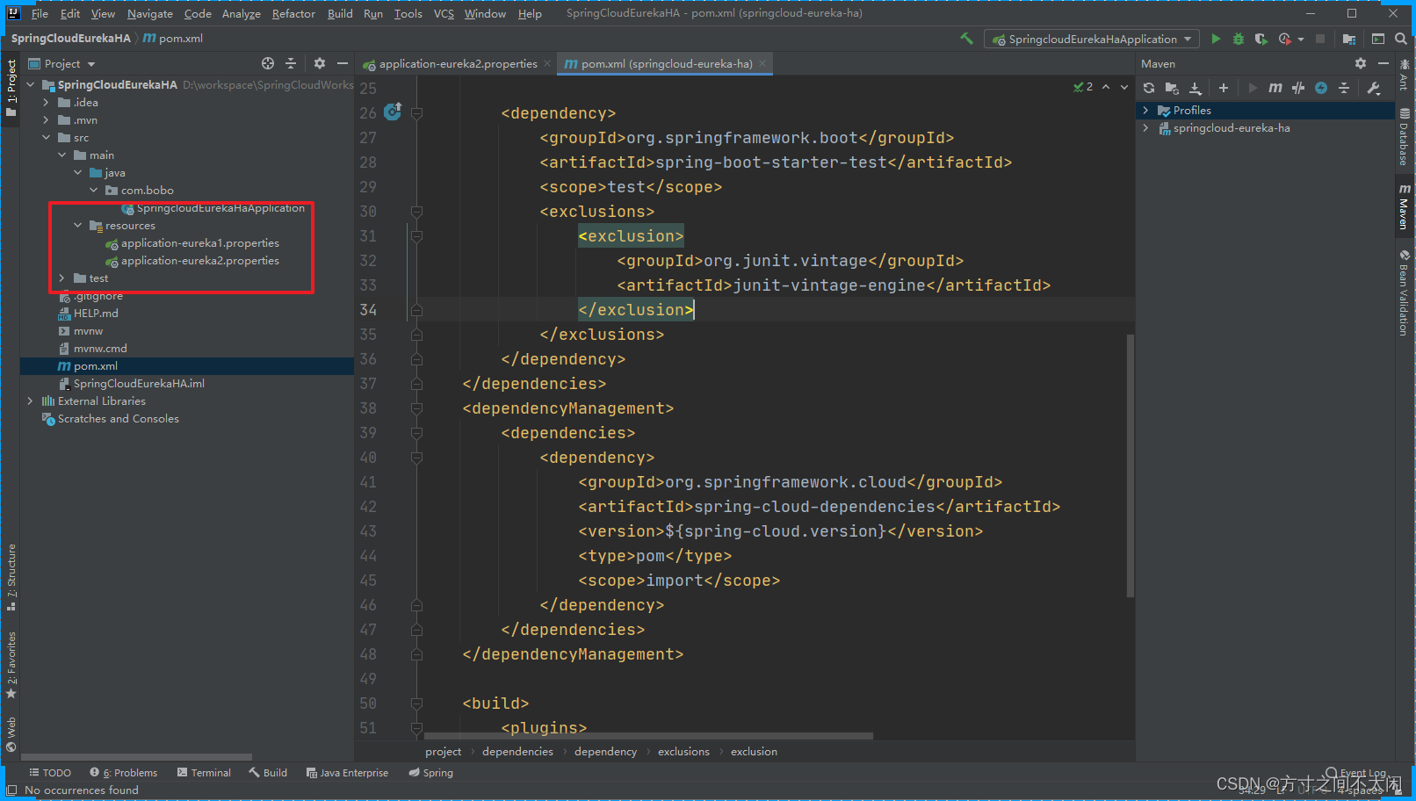Image resolution: width=1416 pixels, height=801 pixels.
Task: Expand springcloud-eureka-ha Maven node
Action: coord(1145,128)
